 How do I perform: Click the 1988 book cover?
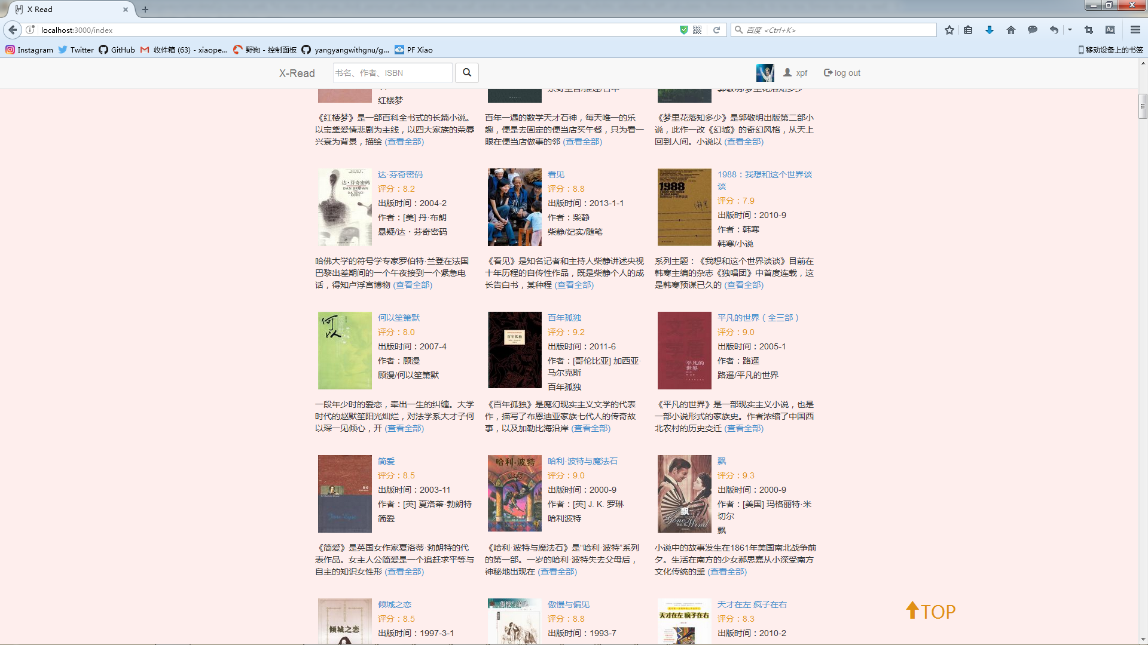coord(685,207)
